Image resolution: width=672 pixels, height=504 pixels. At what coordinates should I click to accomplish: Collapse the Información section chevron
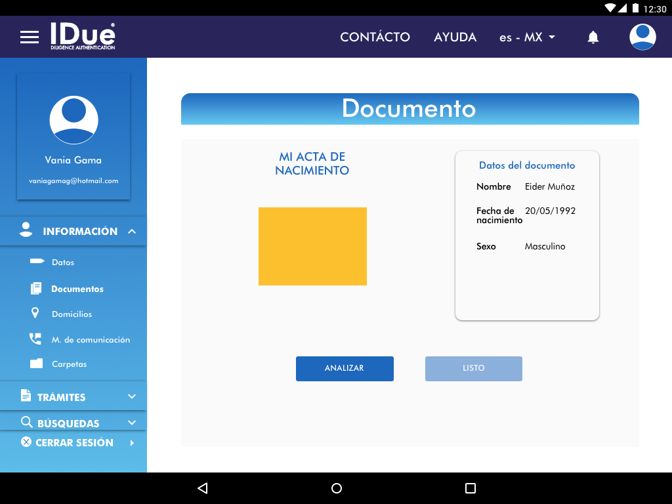(132, 232)
